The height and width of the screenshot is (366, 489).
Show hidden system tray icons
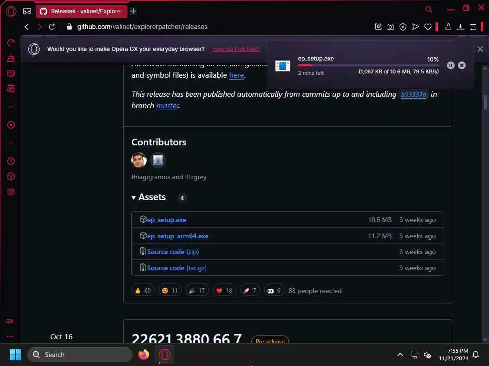click(400, 355)
